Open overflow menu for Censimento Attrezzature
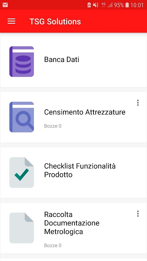Viewport: 147px width, 261px height. (138, 103)
